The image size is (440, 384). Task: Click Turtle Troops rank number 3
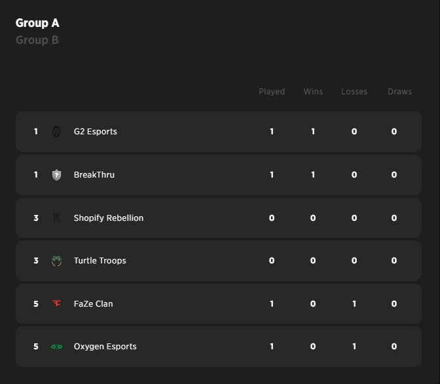[36, 261]
